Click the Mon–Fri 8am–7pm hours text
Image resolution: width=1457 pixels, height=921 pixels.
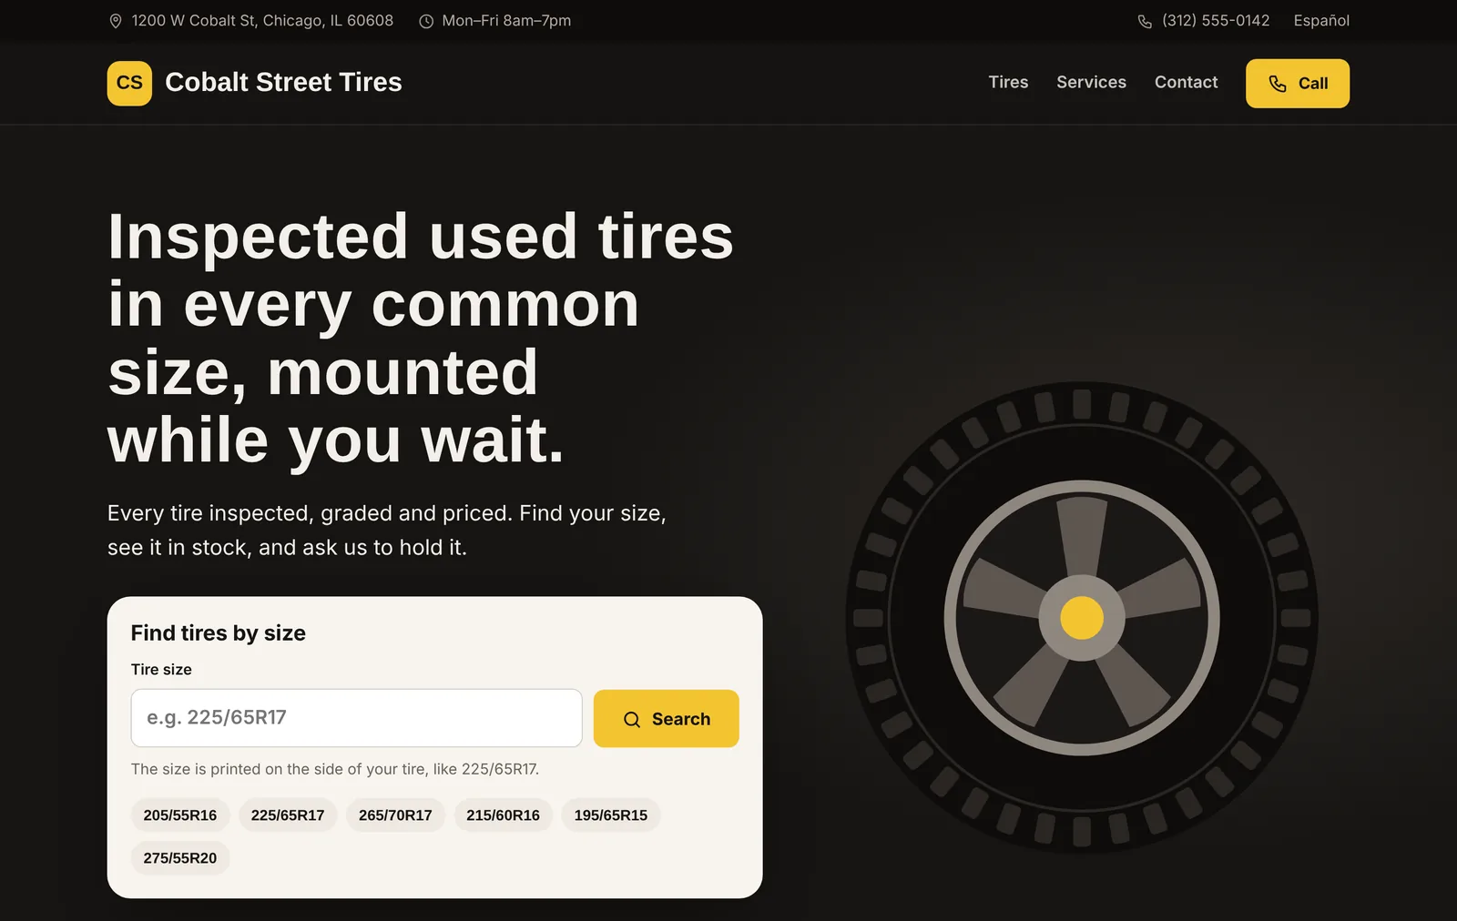[x=506, y=20]
